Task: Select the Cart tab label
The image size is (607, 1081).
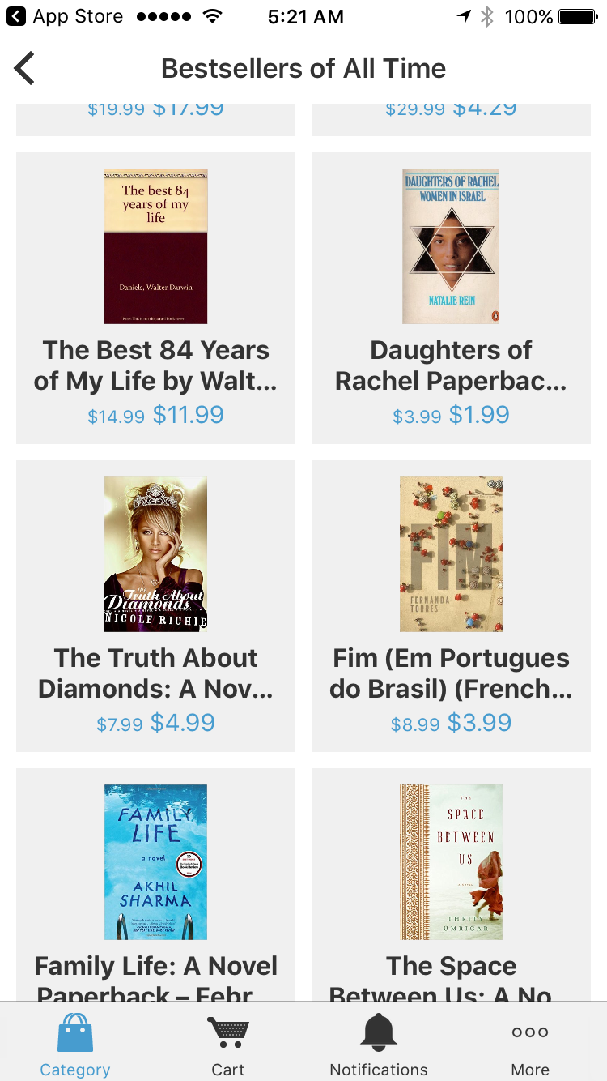Action: pyautogui.click(x=227, y=1070)
